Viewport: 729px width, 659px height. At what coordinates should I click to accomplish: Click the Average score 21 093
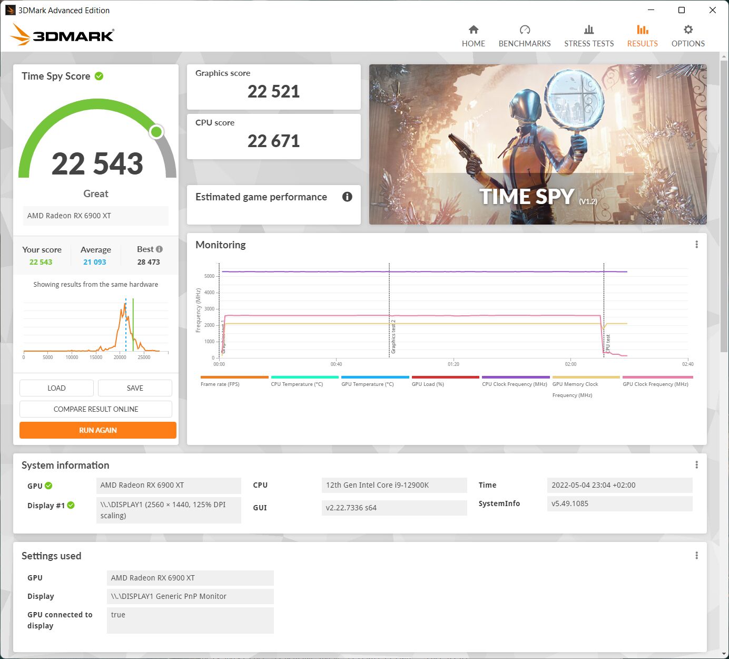pos(95,262)
